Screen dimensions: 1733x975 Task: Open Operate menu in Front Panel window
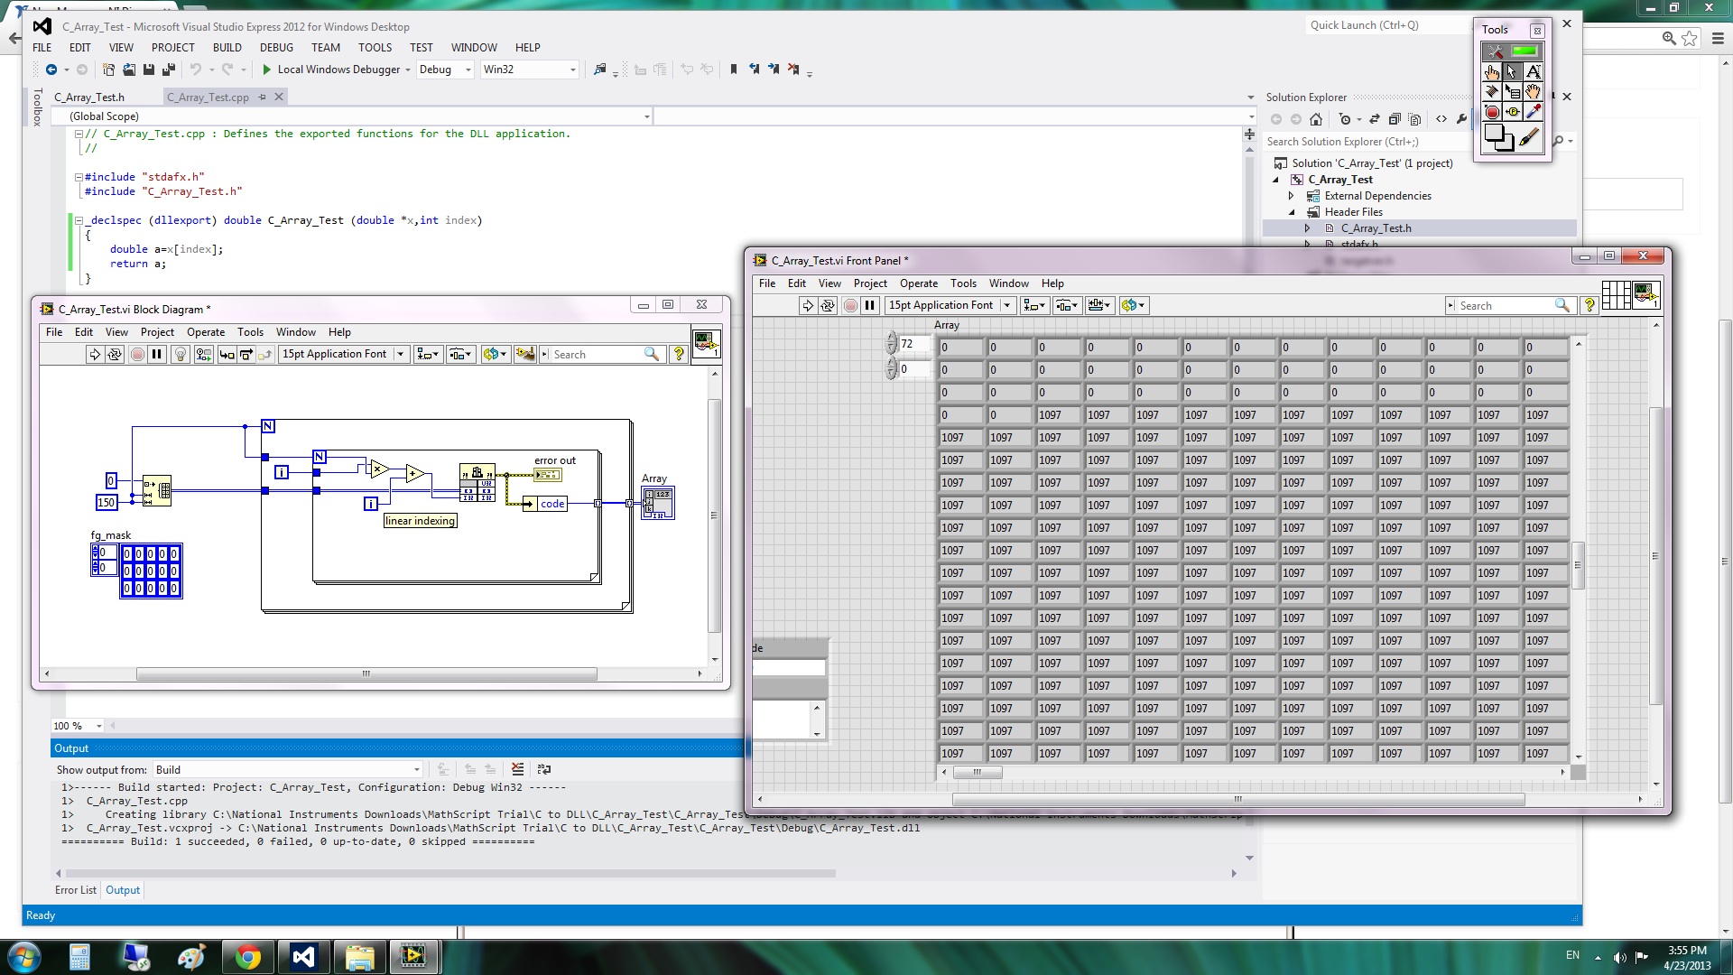click(919, 283)
